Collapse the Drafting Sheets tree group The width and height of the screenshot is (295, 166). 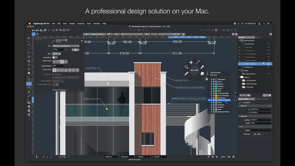[239, 40]
